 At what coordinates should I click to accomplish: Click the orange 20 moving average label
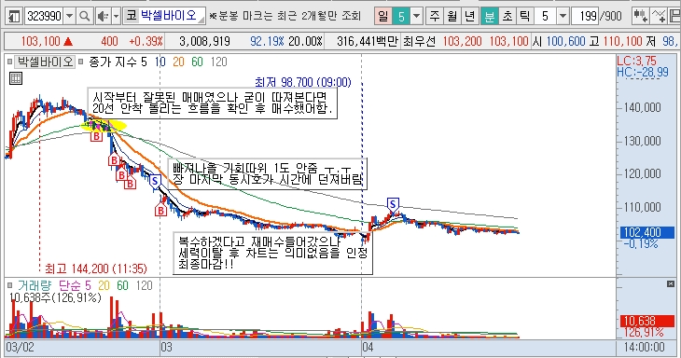(x=178, y=62)
